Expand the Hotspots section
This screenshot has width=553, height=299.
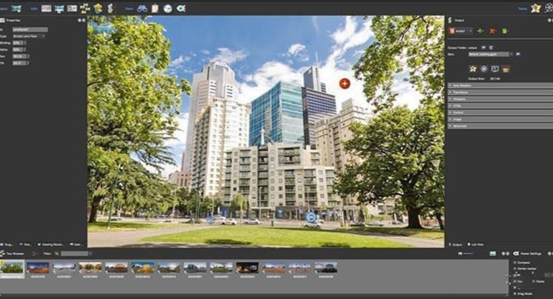pos(500,99)
